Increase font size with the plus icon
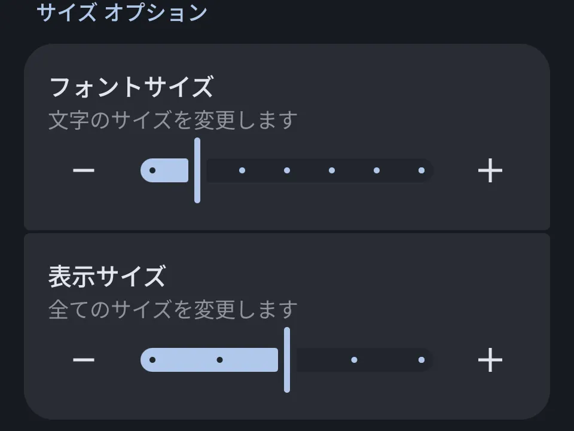The height and width of the screenshot is (431, 574). pyautogui.click(x=490, y=171)
